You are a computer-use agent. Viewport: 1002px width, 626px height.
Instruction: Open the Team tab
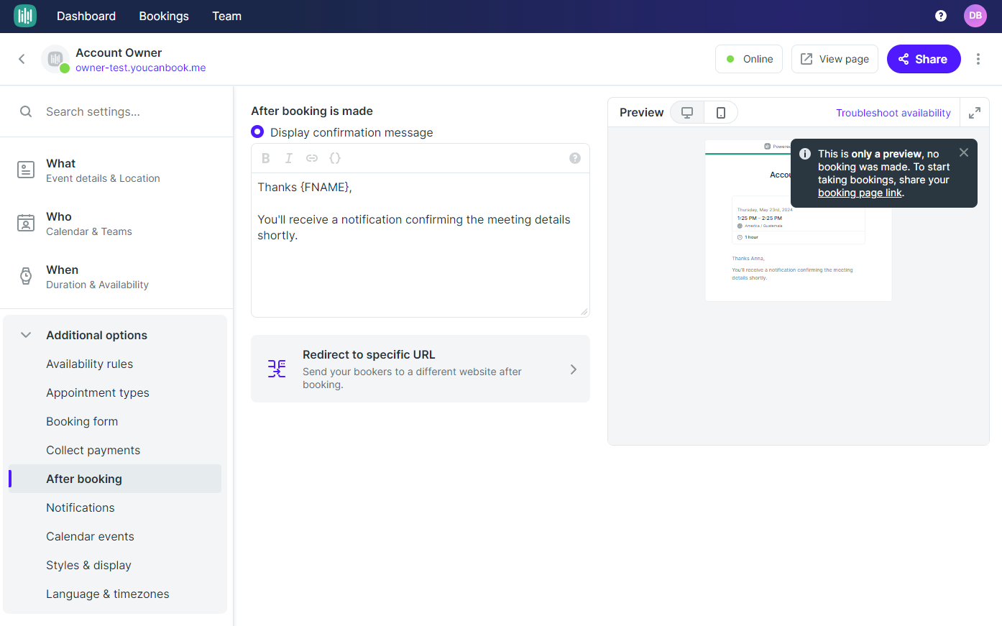(226, 16)
